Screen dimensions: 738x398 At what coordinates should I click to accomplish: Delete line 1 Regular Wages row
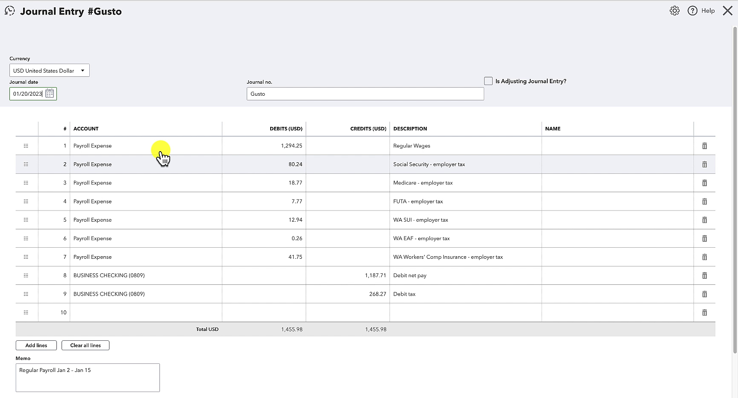pos(704,146)
